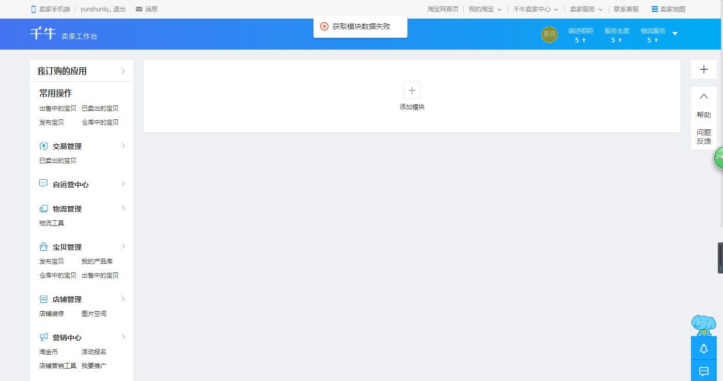
Task: Expand the 物流管理 section chevron
Action: point(123,208)
